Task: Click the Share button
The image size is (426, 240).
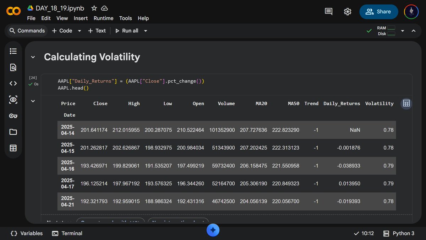Action: click(x=378, y=12)
